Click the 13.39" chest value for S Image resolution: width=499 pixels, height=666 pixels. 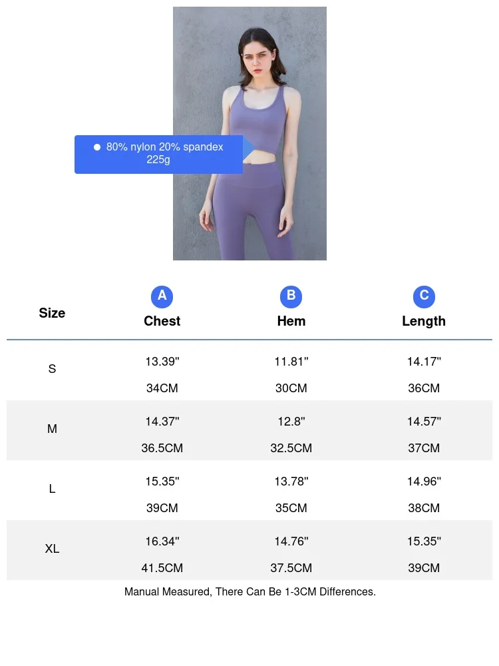click(162, 362)
